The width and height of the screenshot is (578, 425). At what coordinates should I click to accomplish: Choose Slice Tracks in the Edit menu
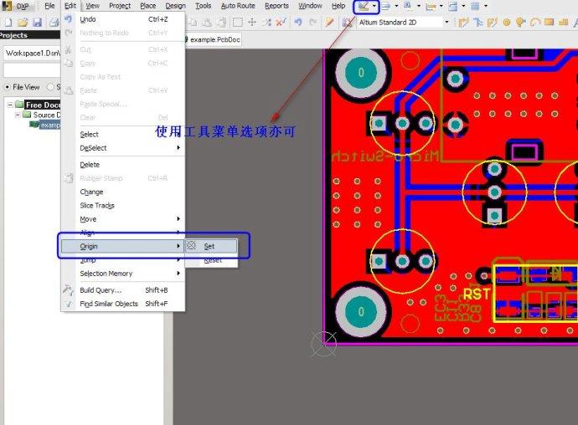123,206
